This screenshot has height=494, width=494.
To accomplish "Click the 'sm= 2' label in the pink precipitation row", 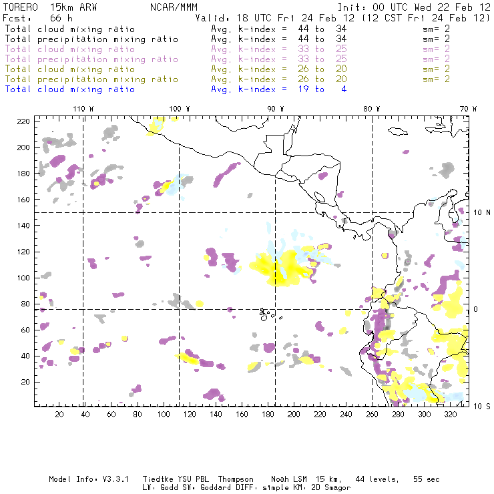I will (x=436, y=59).
